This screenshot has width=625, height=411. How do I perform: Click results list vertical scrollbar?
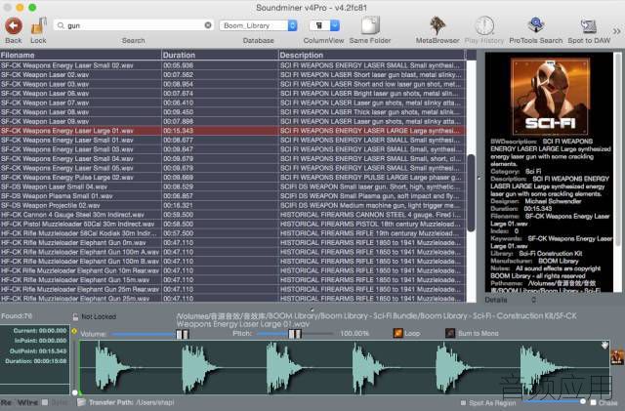coord(471,193)
